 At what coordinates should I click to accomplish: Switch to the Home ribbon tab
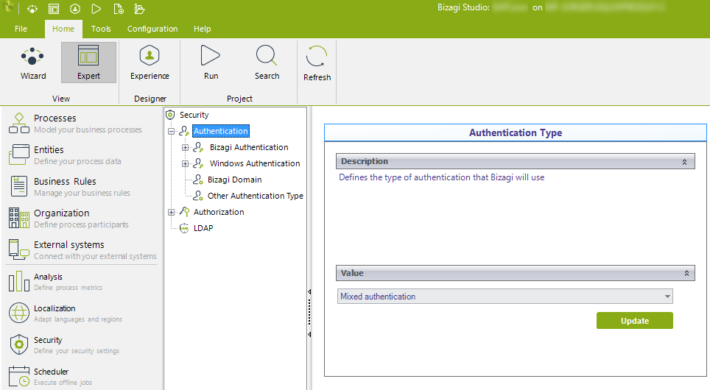point(63,29)
